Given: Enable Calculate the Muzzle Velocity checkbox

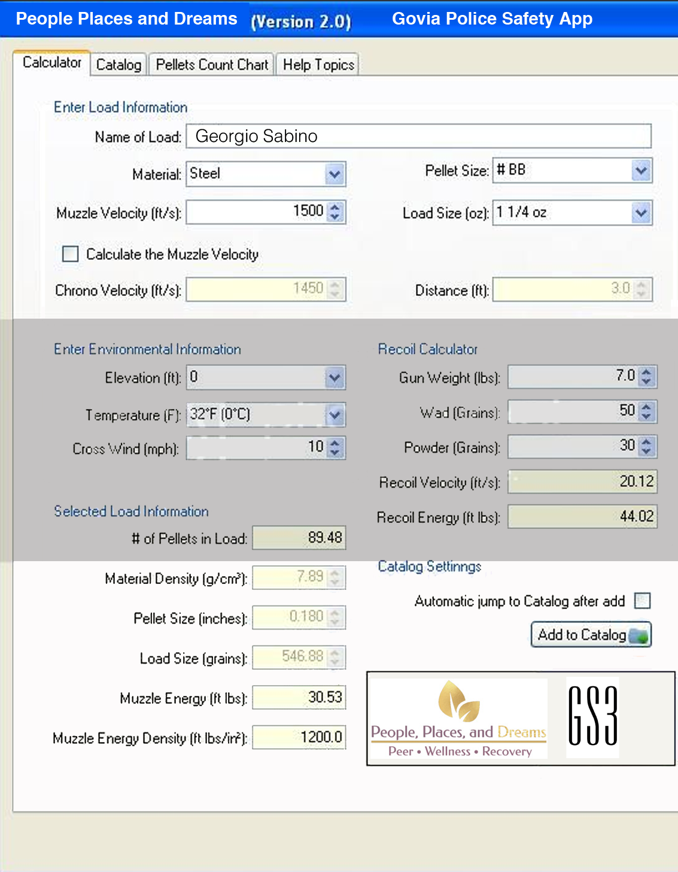Looking at the screenshot, I should 71,254.
